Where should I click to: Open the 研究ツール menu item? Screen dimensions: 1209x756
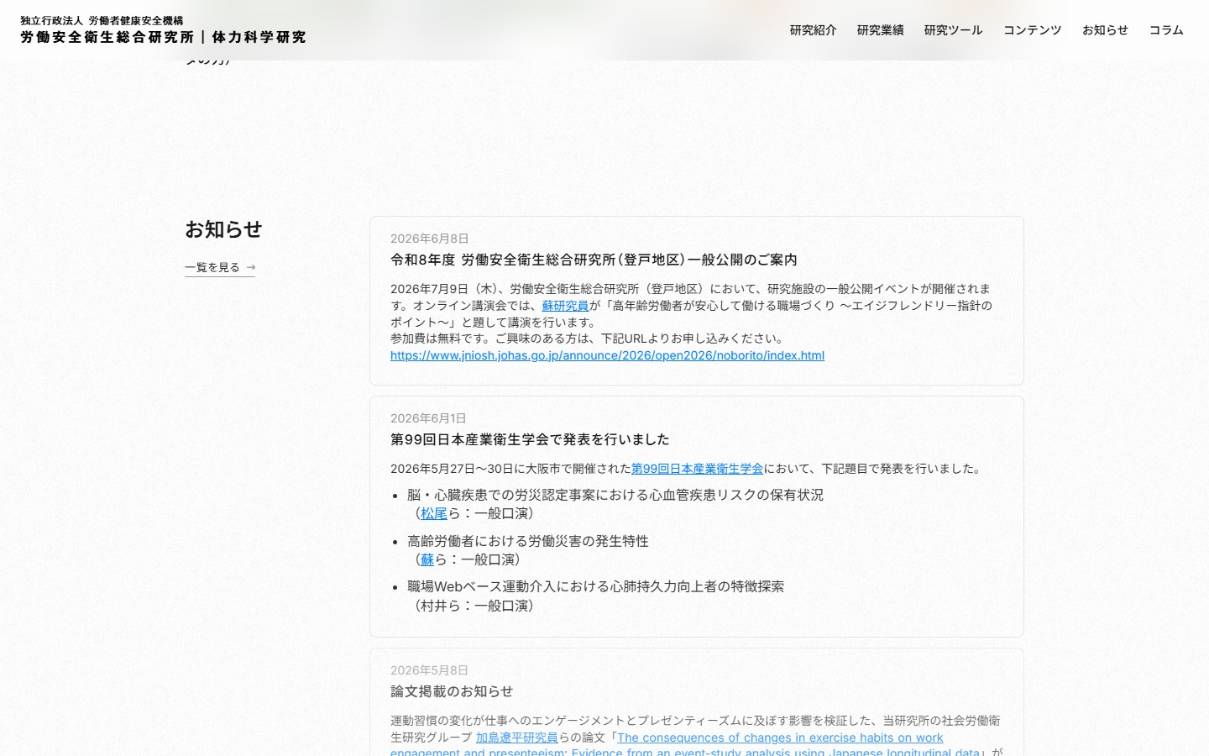(953, 30)
